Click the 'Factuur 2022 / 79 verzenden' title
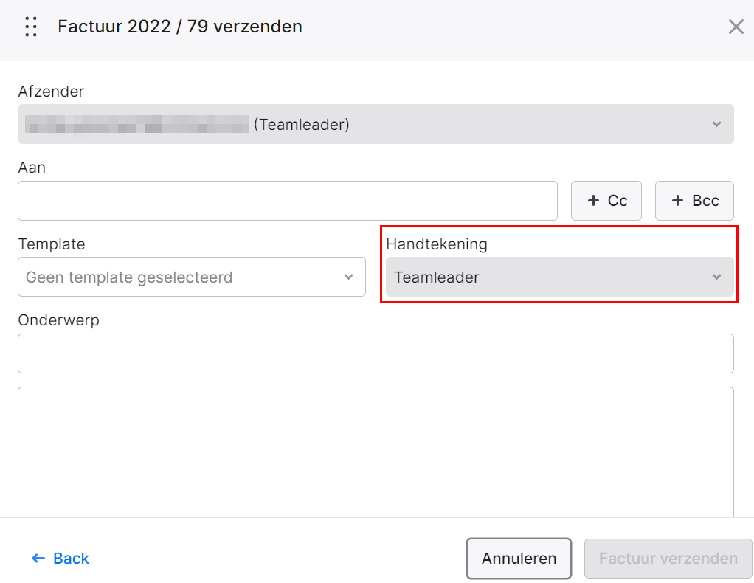Image resolution: width=754 pixels, height=583 pixels. 180,27
